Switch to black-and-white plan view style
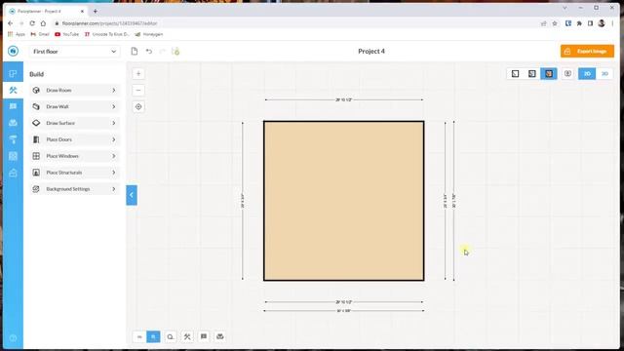The image size is (624, 351). pos(532,74)
